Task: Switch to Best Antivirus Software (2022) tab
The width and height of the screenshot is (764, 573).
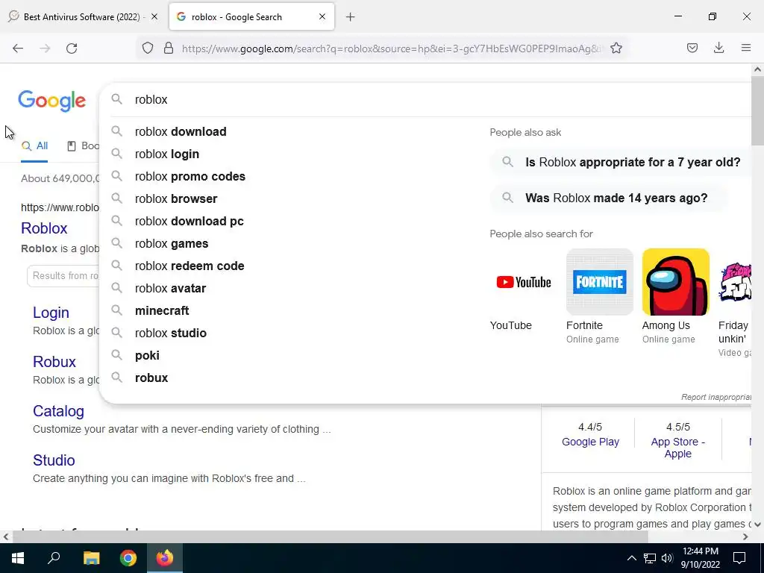Action: (84, 16)
